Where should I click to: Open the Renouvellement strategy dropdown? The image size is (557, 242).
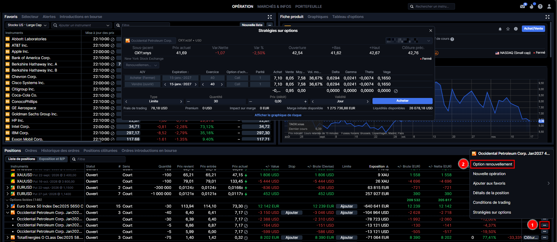pyautogui.click(x=141, y=65)
